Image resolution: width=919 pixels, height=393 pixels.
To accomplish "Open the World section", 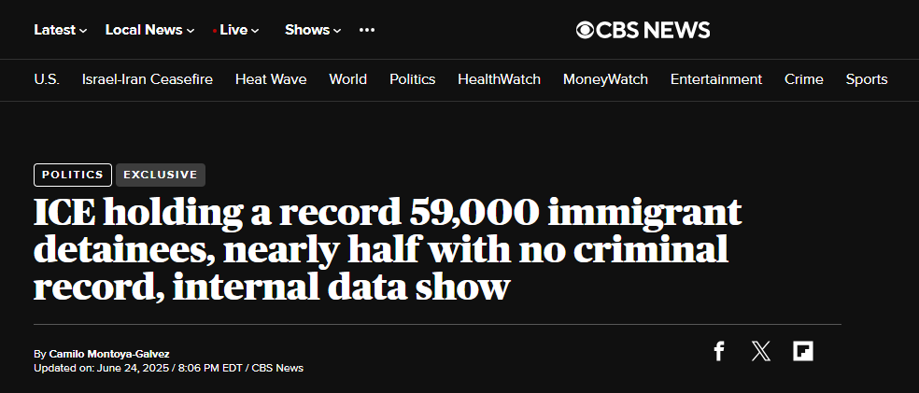I will coord(348,79).
